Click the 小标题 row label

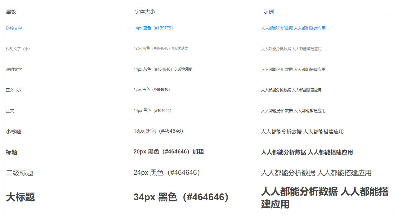14,132
